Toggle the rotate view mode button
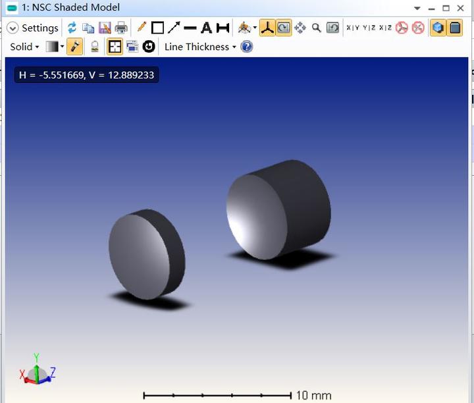474x403 pixels. tap(284, 28)
